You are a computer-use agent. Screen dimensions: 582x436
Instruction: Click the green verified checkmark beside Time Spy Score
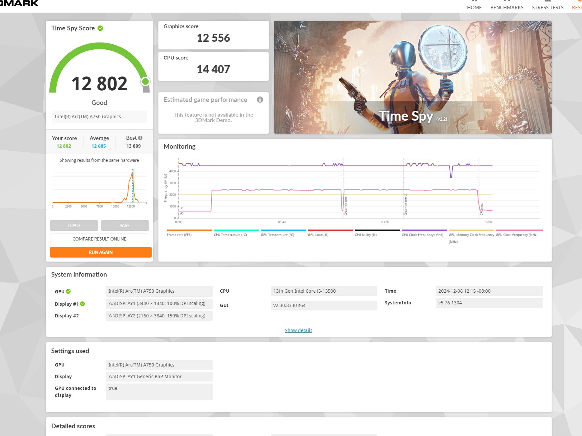100,28
